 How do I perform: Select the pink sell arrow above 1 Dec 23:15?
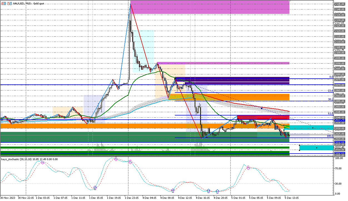[x=130, y=162]
